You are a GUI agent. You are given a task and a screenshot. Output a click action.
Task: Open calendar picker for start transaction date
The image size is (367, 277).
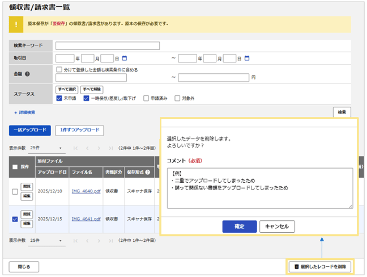[x=125, y=58]
